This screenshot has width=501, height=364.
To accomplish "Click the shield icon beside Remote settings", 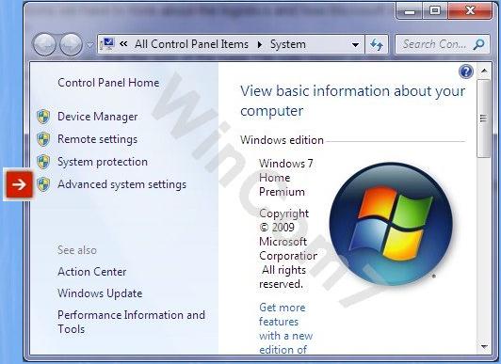I will click(43, 139).
